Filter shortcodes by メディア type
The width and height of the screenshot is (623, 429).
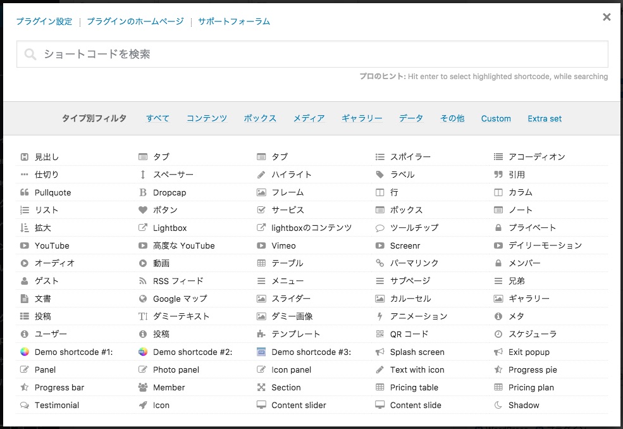tap(309, 118)
